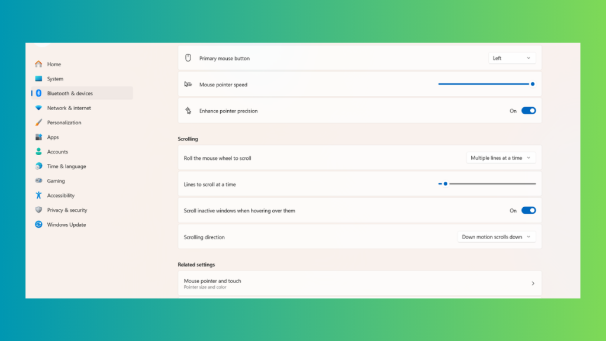This screenshot has width=606, height=341.
Task: Click the Windows Update refresh icon
Action: point(38,224)
